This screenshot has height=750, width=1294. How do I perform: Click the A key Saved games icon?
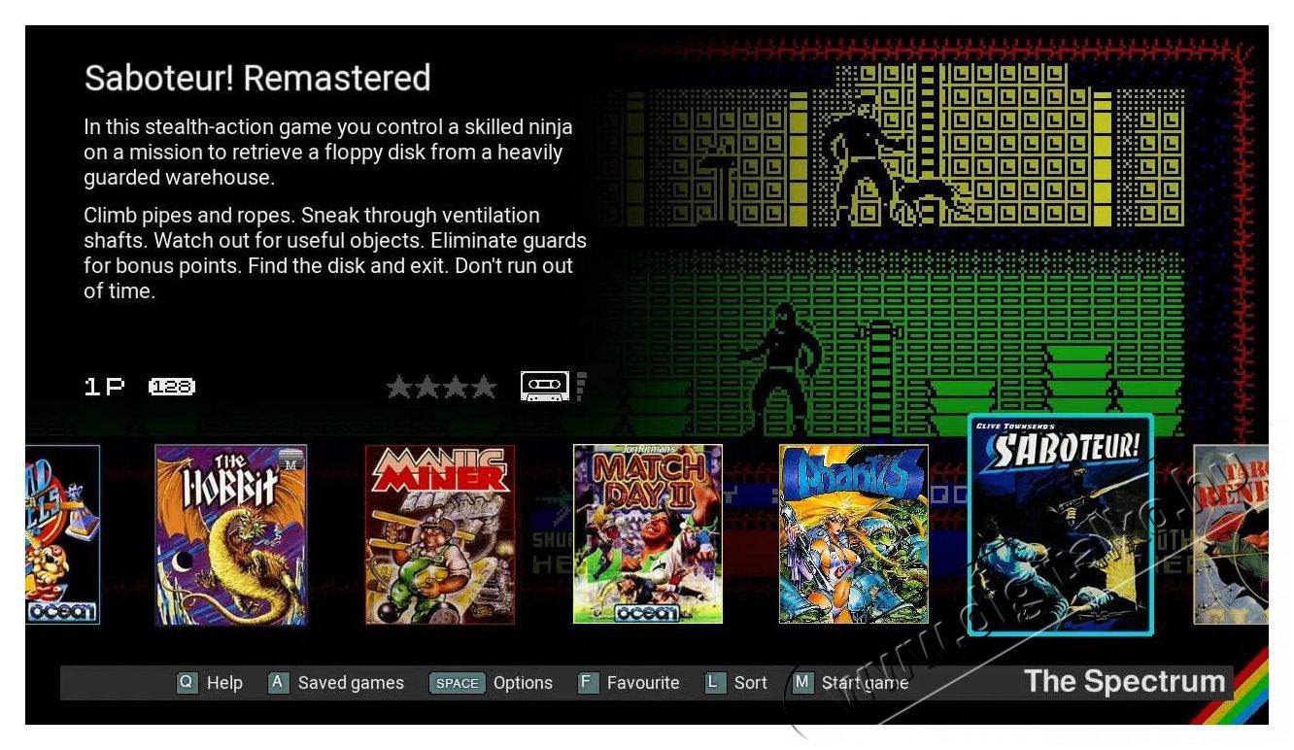(278, 683)
